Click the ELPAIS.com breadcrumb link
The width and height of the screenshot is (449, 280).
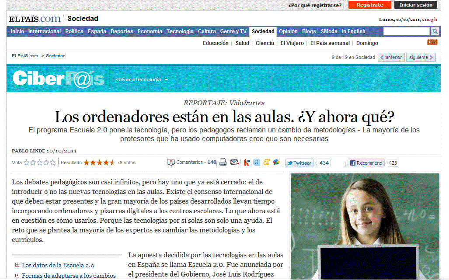pos(25,56)
